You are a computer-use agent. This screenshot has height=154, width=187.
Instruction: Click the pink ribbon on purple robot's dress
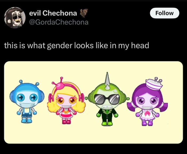tap(147, 114)
